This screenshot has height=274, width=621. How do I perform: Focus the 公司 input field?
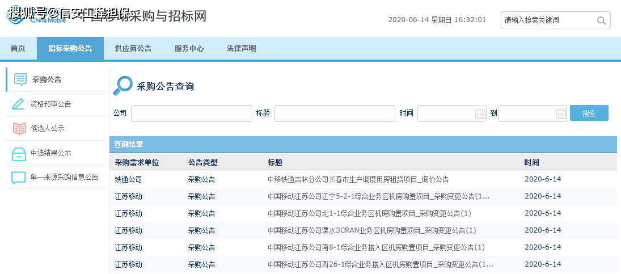pos(192,113)
